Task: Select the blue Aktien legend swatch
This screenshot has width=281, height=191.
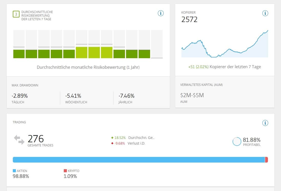Action: (14, 171)
